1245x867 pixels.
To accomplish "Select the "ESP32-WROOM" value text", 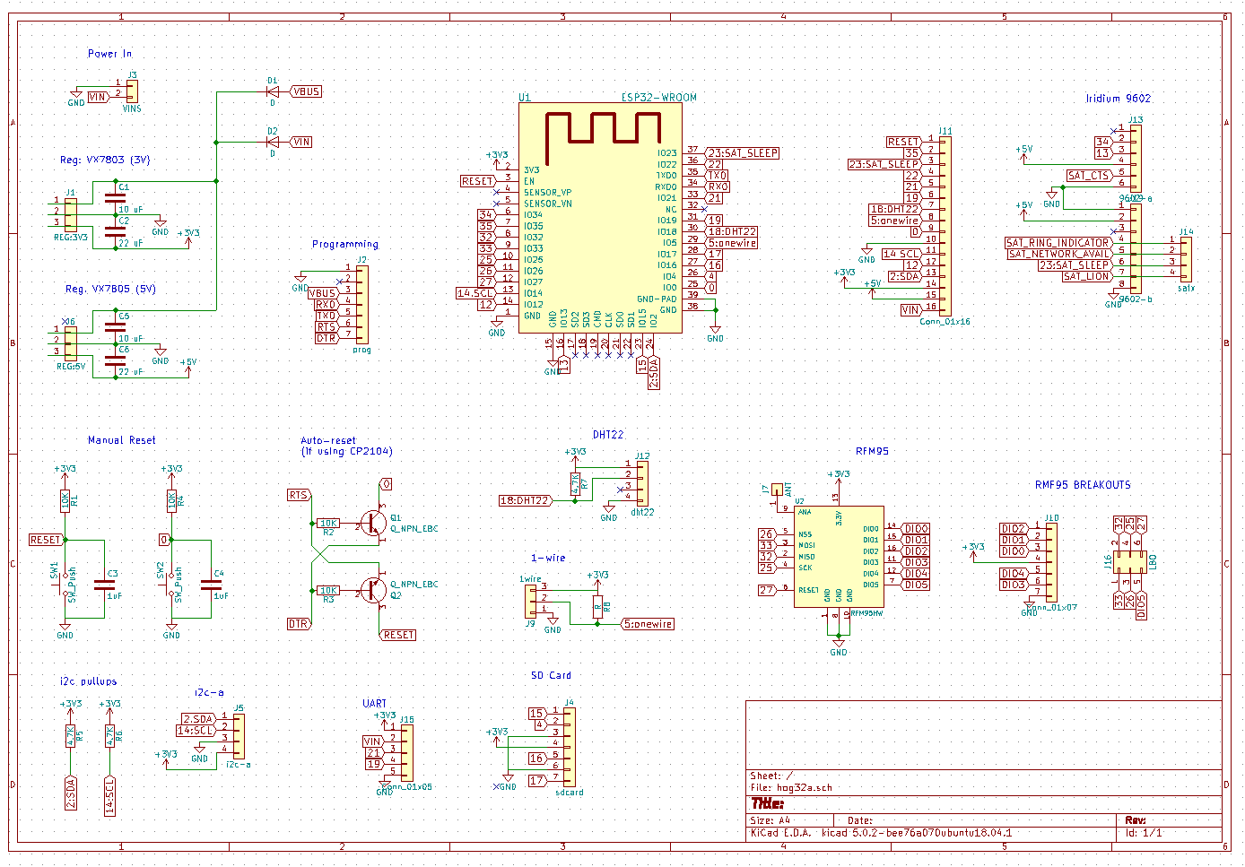I will click(x=659, y=98).
